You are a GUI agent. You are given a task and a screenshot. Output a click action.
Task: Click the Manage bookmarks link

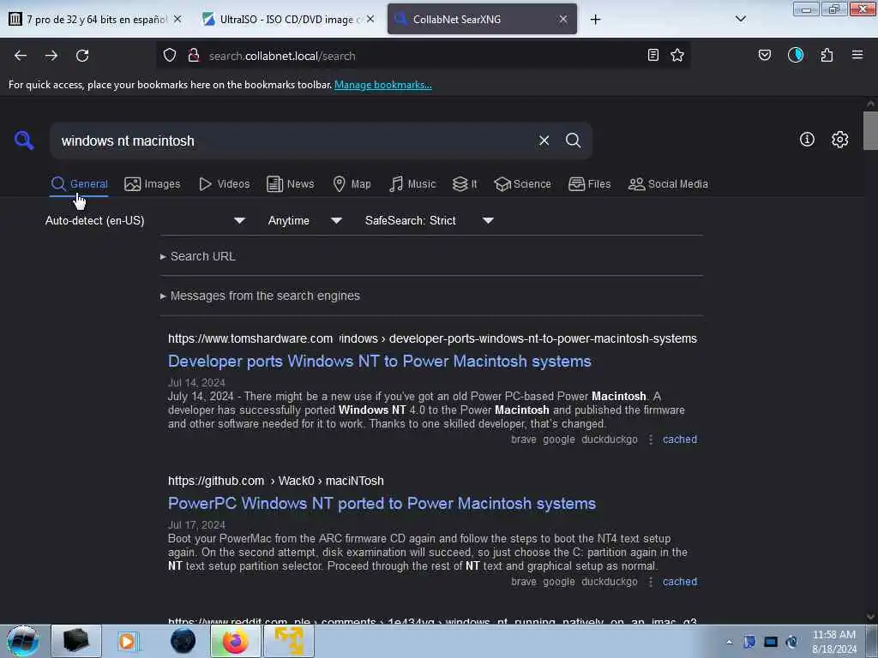coord(383,85)
